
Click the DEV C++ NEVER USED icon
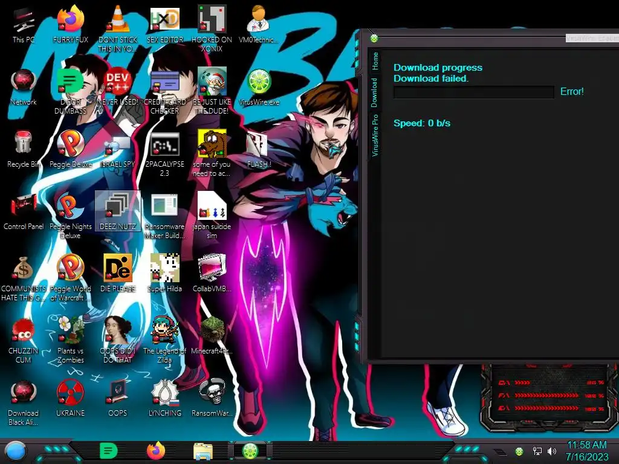[x=118, y=87]
